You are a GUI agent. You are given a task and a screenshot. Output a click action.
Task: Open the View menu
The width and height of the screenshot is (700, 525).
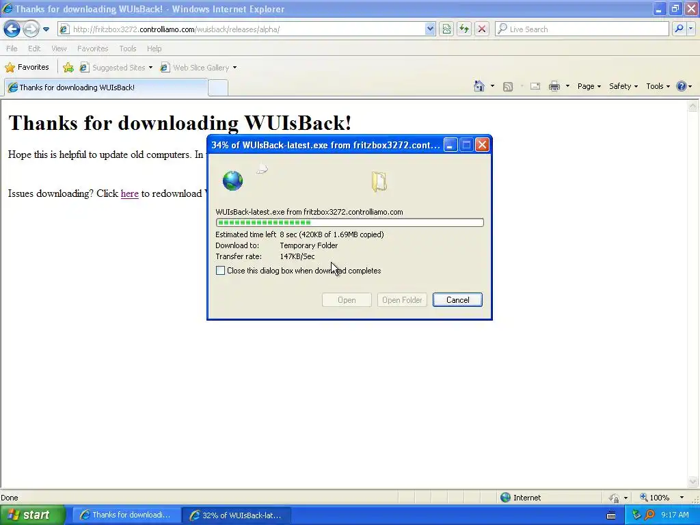(x=59, y=49)
